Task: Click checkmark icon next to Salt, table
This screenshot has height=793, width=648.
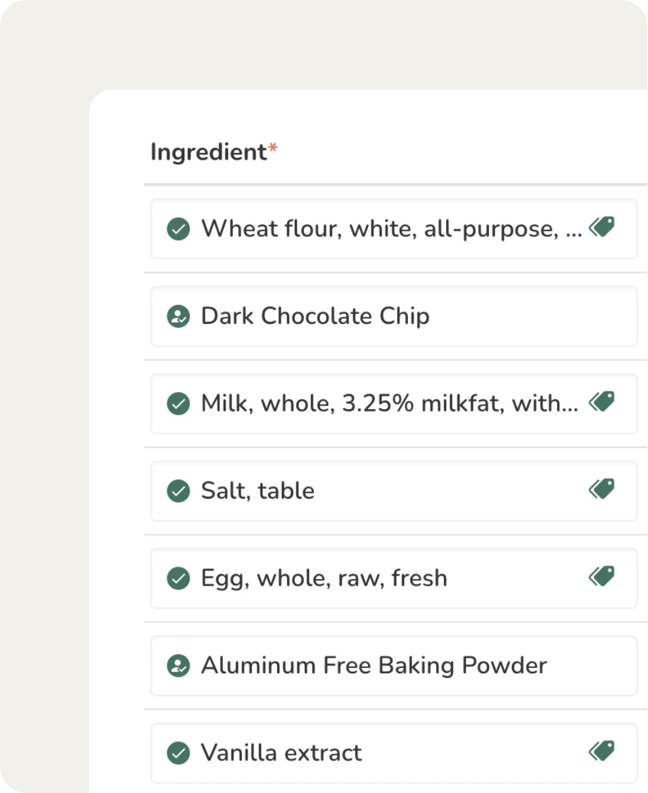Action: point(178,491)
